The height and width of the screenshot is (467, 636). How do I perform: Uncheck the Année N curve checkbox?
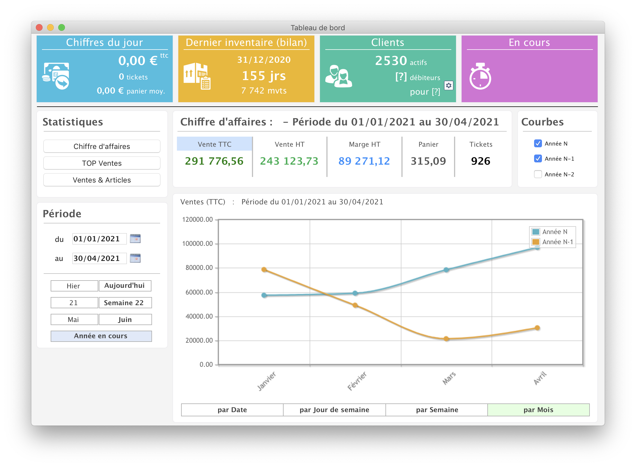click(538, 144)
